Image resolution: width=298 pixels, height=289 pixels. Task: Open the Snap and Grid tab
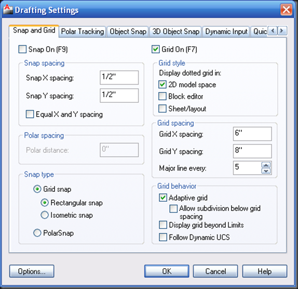point(34,31)
